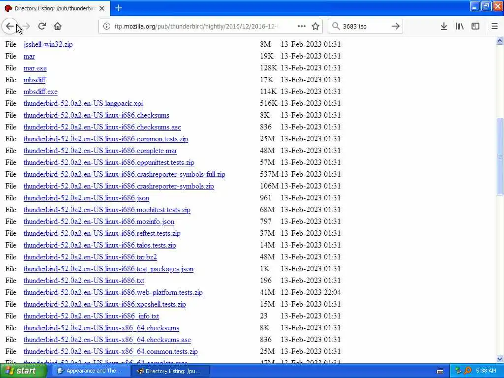Download linux-i686.web-platform.tests.zip
Screen dimensions: 504x378
pyautogui.click(x=113, y=292)
